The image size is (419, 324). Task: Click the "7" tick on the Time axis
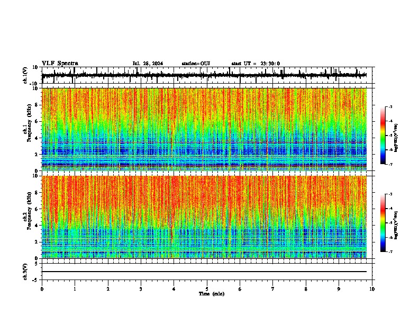click(272, 289)
